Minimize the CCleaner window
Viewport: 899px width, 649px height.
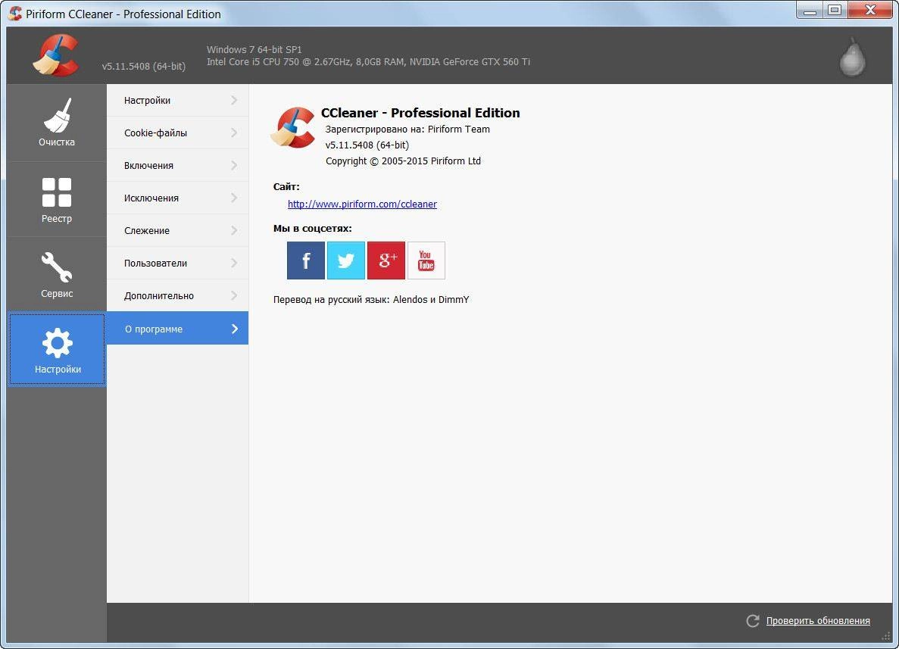[x=810, y=11]
